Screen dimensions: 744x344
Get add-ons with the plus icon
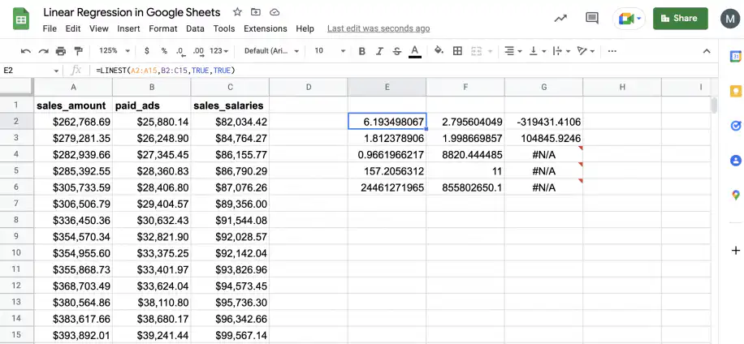735,250
